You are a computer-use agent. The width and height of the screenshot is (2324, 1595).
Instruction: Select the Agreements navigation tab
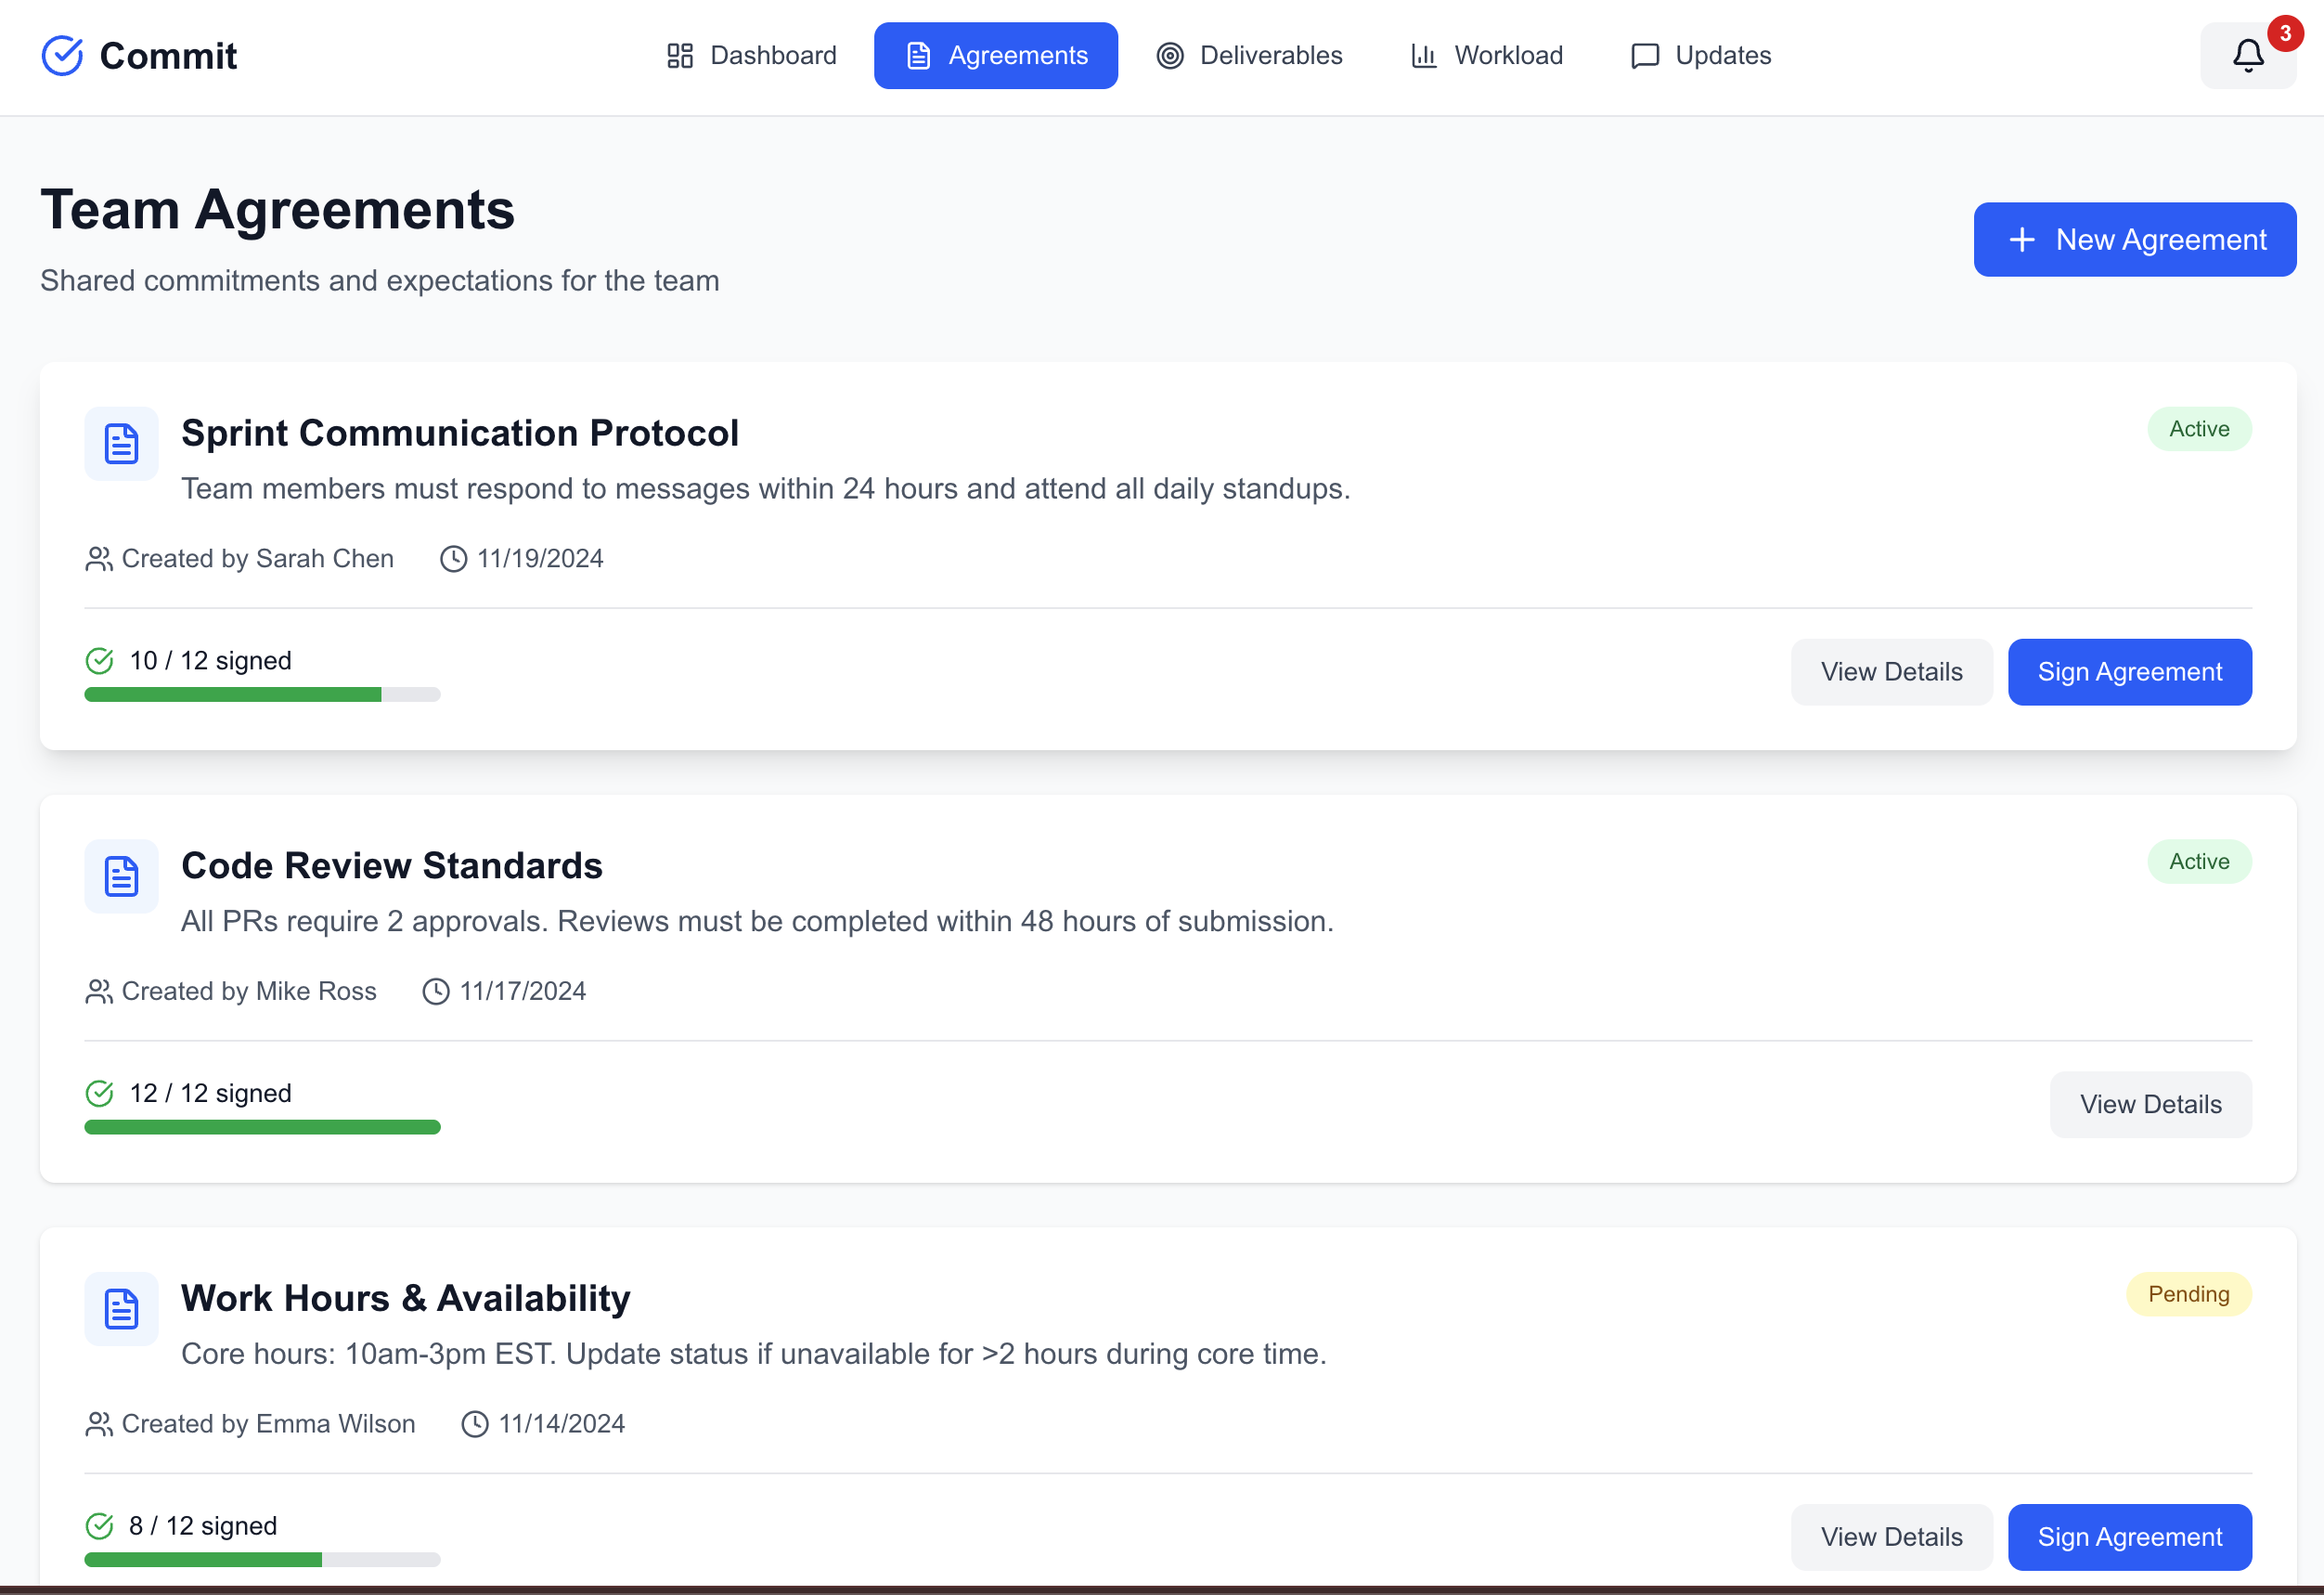coord(995,55)
